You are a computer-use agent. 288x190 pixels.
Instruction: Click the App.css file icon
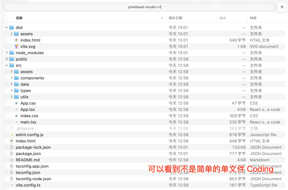coord(16,103)
